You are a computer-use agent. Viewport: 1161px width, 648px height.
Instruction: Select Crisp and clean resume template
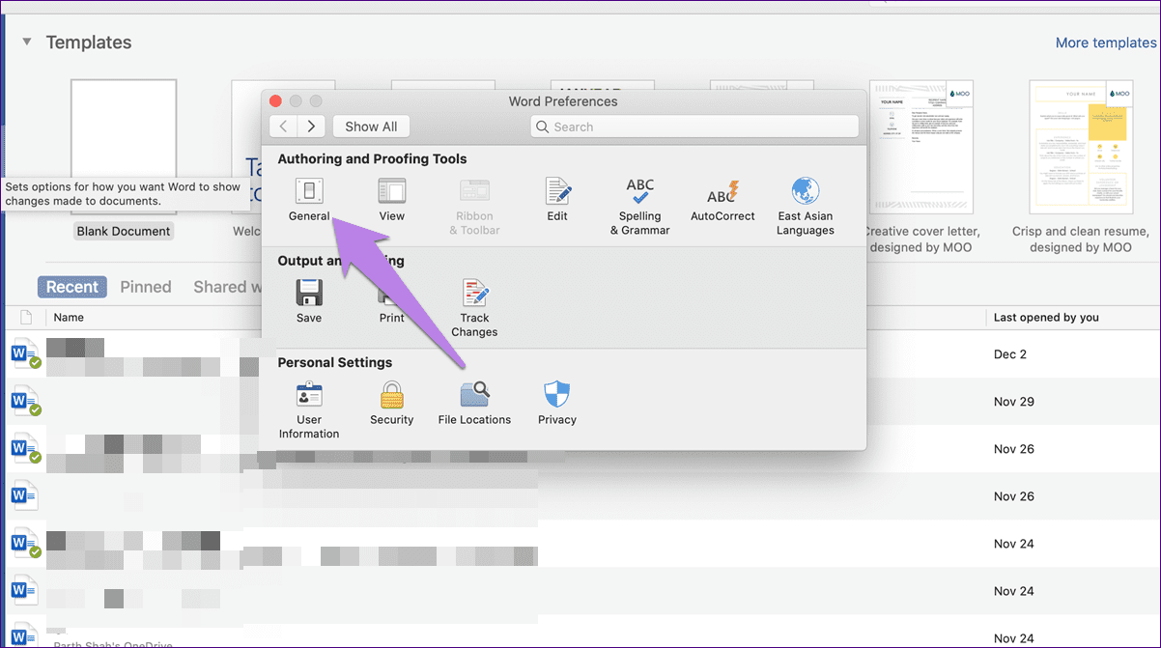pos(1080,166)
